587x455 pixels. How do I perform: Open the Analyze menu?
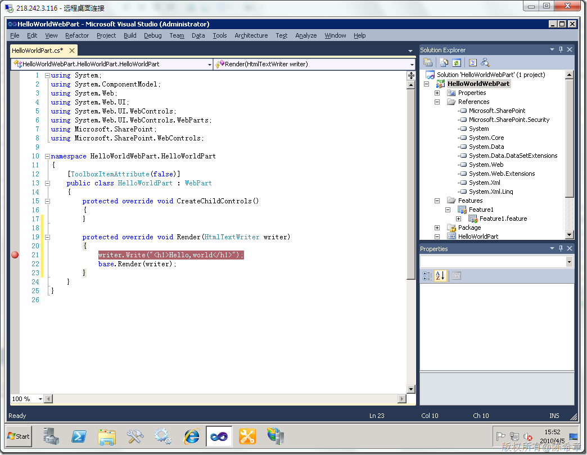click(306, 35)
